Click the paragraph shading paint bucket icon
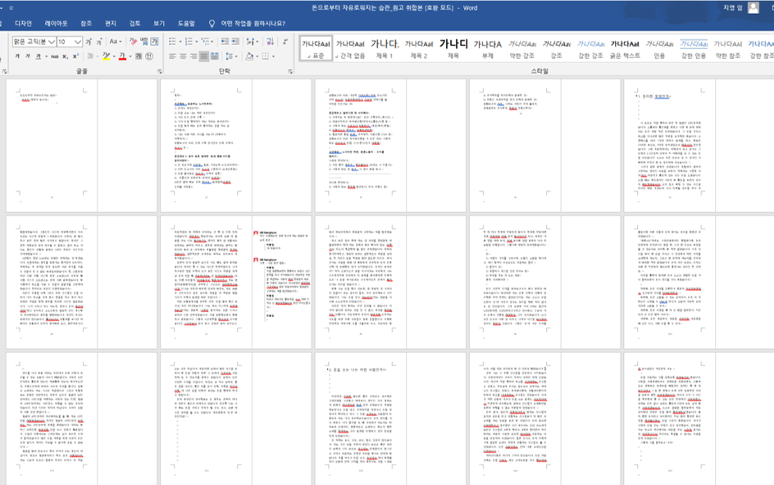The width and height of the screenshot is (774, 485). [x=248, y=57]
